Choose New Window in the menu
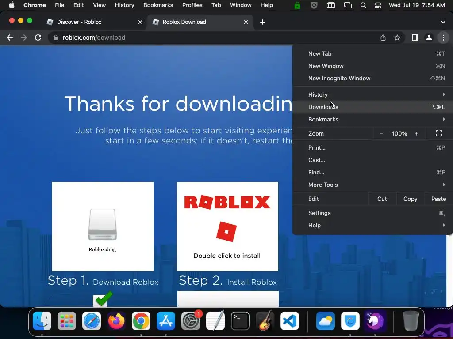453x339 pixels. coord(372,66)
